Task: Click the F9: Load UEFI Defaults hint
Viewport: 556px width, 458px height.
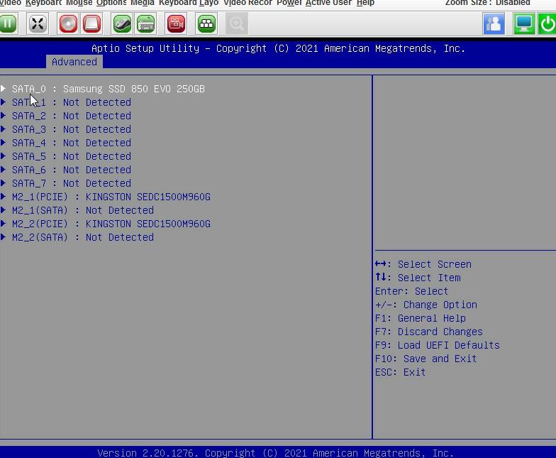Action: tap(437, 345)
